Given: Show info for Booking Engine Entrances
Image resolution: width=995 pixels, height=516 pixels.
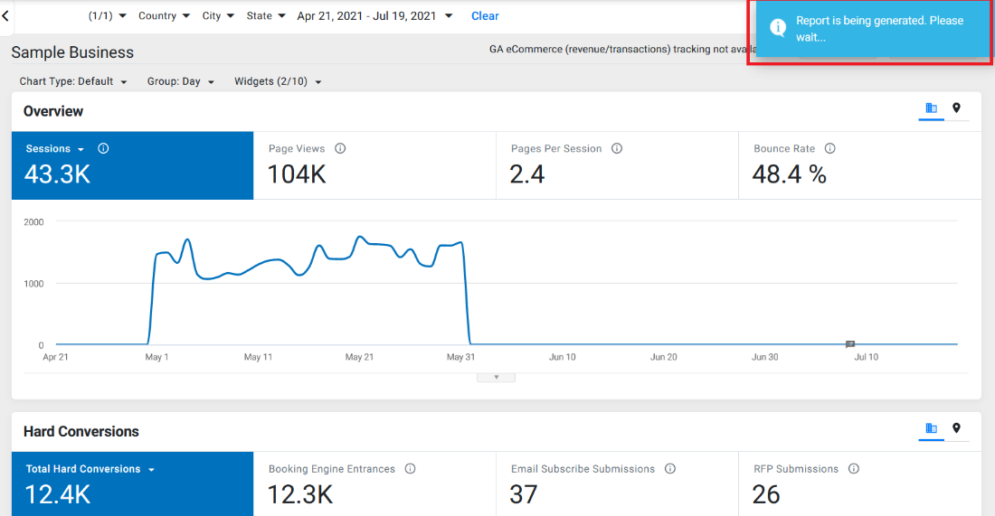Looking at the screenshot, I should 411,468.
